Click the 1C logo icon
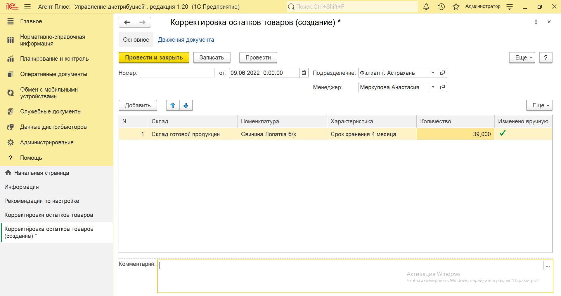This screenshot has width=561, height=296. point(12,6)
